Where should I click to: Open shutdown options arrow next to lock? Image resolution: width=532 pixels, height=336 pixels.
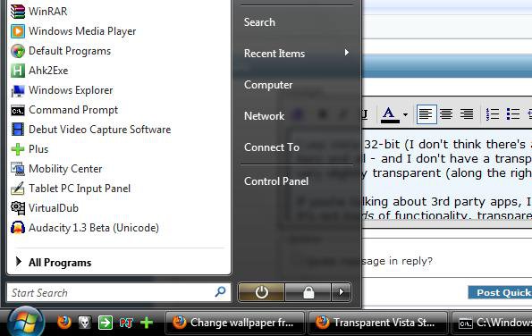tap(342, 292)
